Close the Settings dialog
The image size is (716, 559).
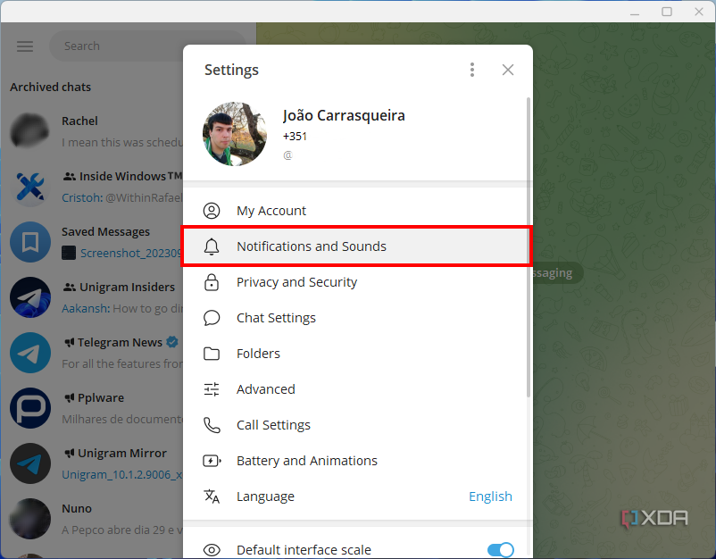508,69
